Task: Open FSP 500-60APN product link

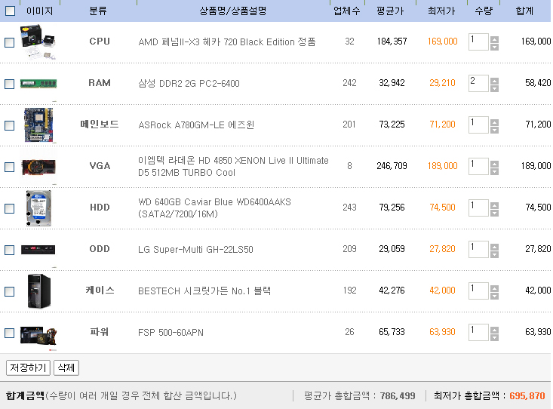Action: click(171, 333)
